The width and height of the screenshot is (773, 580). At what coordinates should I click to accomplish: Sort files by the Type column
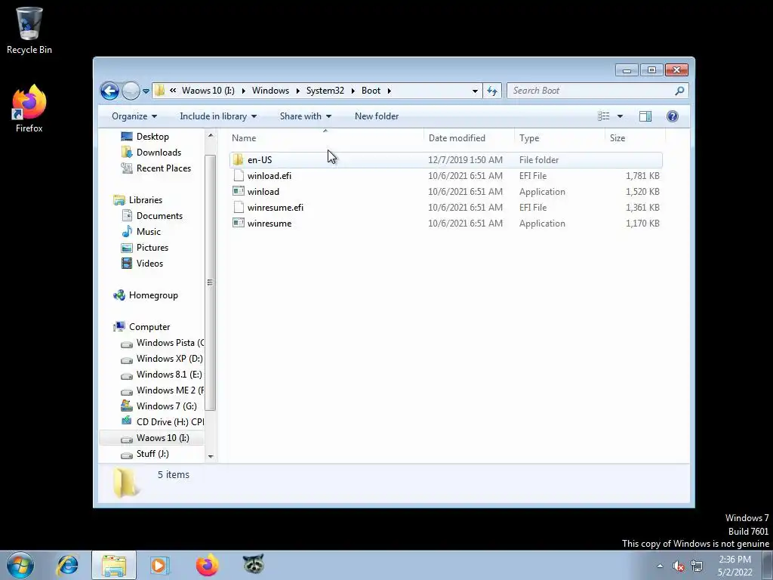tap(559, 138)
